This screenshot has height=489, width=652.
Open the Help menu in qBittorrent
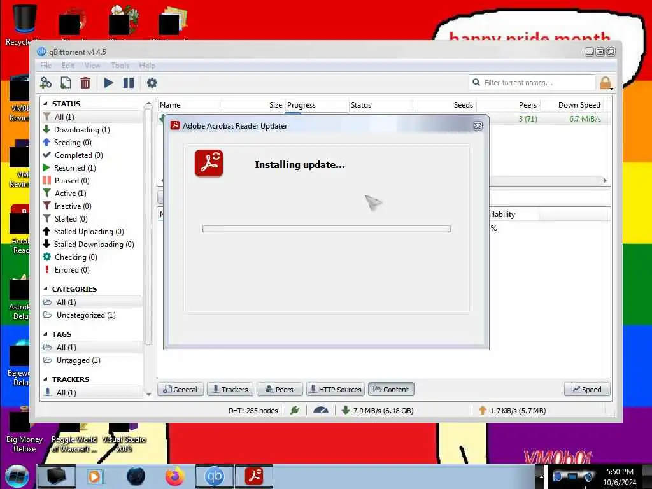(x=147, y=66)
